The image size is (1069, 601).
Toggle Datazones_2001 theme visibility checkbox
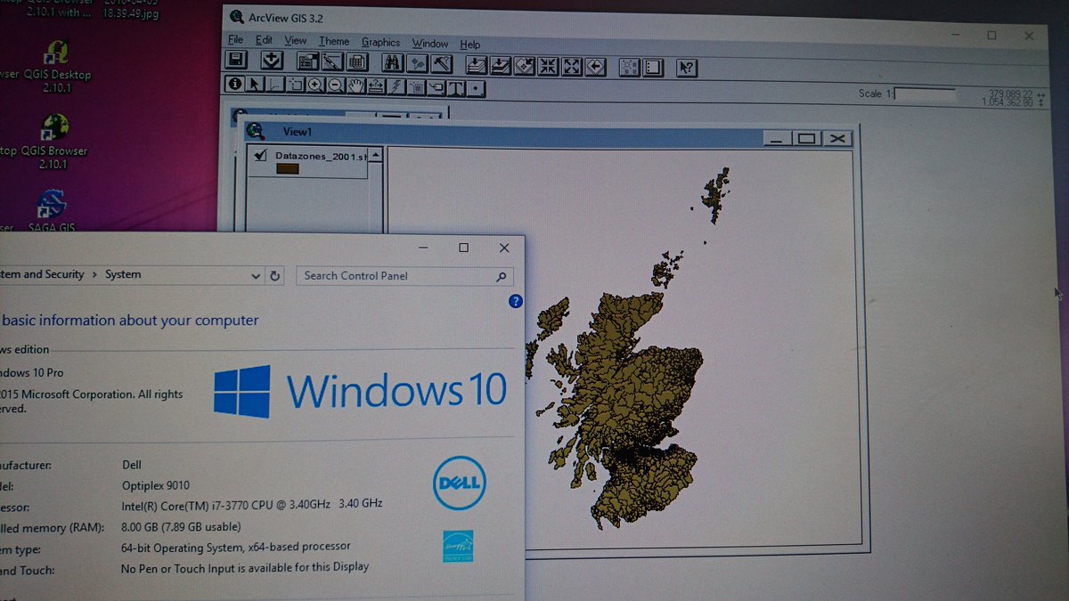pyautogui.click(x=261, y=155)
